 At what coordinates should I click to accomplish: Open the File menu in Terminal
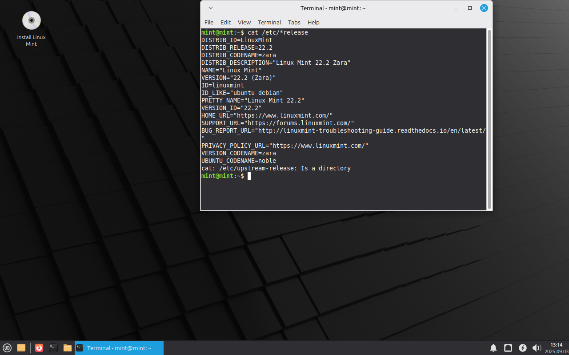(x=209, y=22)
